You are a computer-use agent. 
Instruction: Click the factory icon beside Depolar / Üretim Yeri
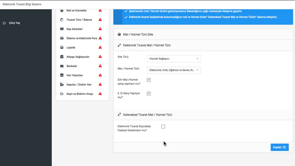pyautogui.click(x=62, y=84)
